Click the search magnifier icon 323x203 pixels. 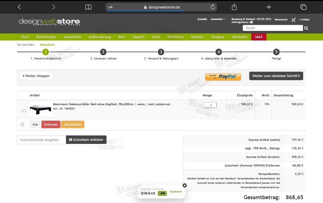[x=306, y=28]
